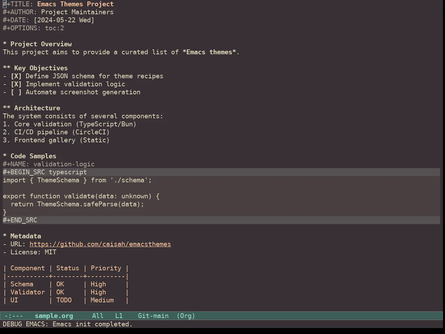
Task: Click the 'Status' table header cell
Action: [x=68, y=268]
